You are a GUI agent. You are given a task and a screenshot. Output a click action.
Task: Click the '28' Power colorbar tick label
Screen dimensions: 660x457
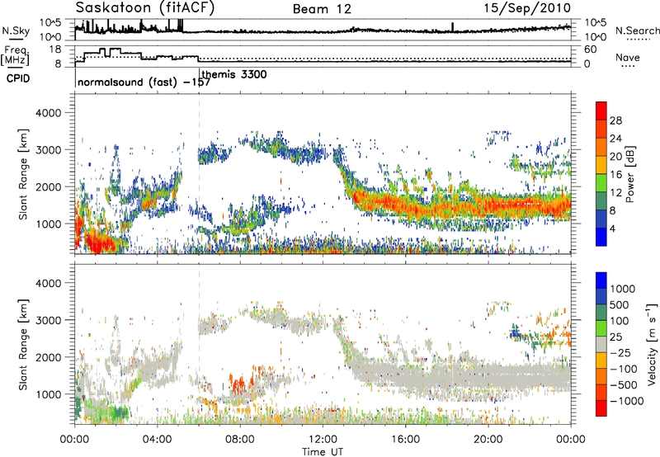coord(615,120)
